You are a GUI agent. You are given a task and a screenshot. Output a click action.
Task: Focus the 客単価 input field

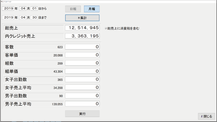(x=82, y=55)
